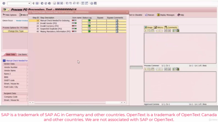Open bypass comments for Invalid Vendor row
Image resolution: width=218 pixels, height=122 pixels.
(x=117, y=23)
